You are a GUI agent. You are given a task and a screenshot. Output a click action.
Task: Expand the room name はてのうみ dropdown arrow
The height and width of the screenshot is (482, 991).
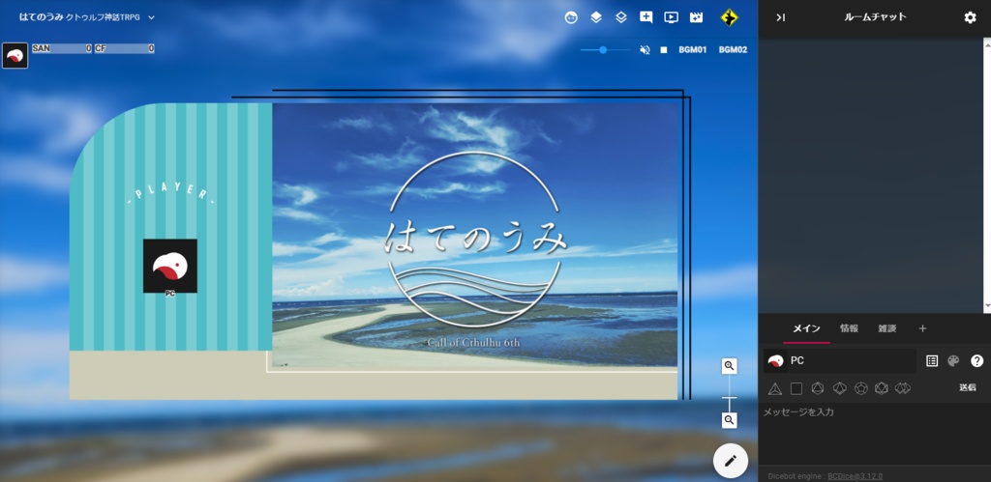152,17
